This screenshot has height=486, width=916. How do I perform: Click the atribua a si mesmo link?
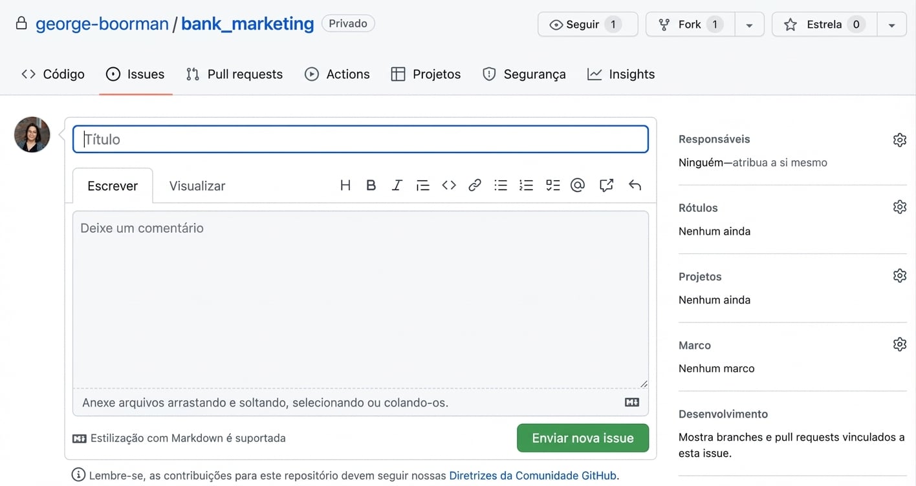[780, 163]
